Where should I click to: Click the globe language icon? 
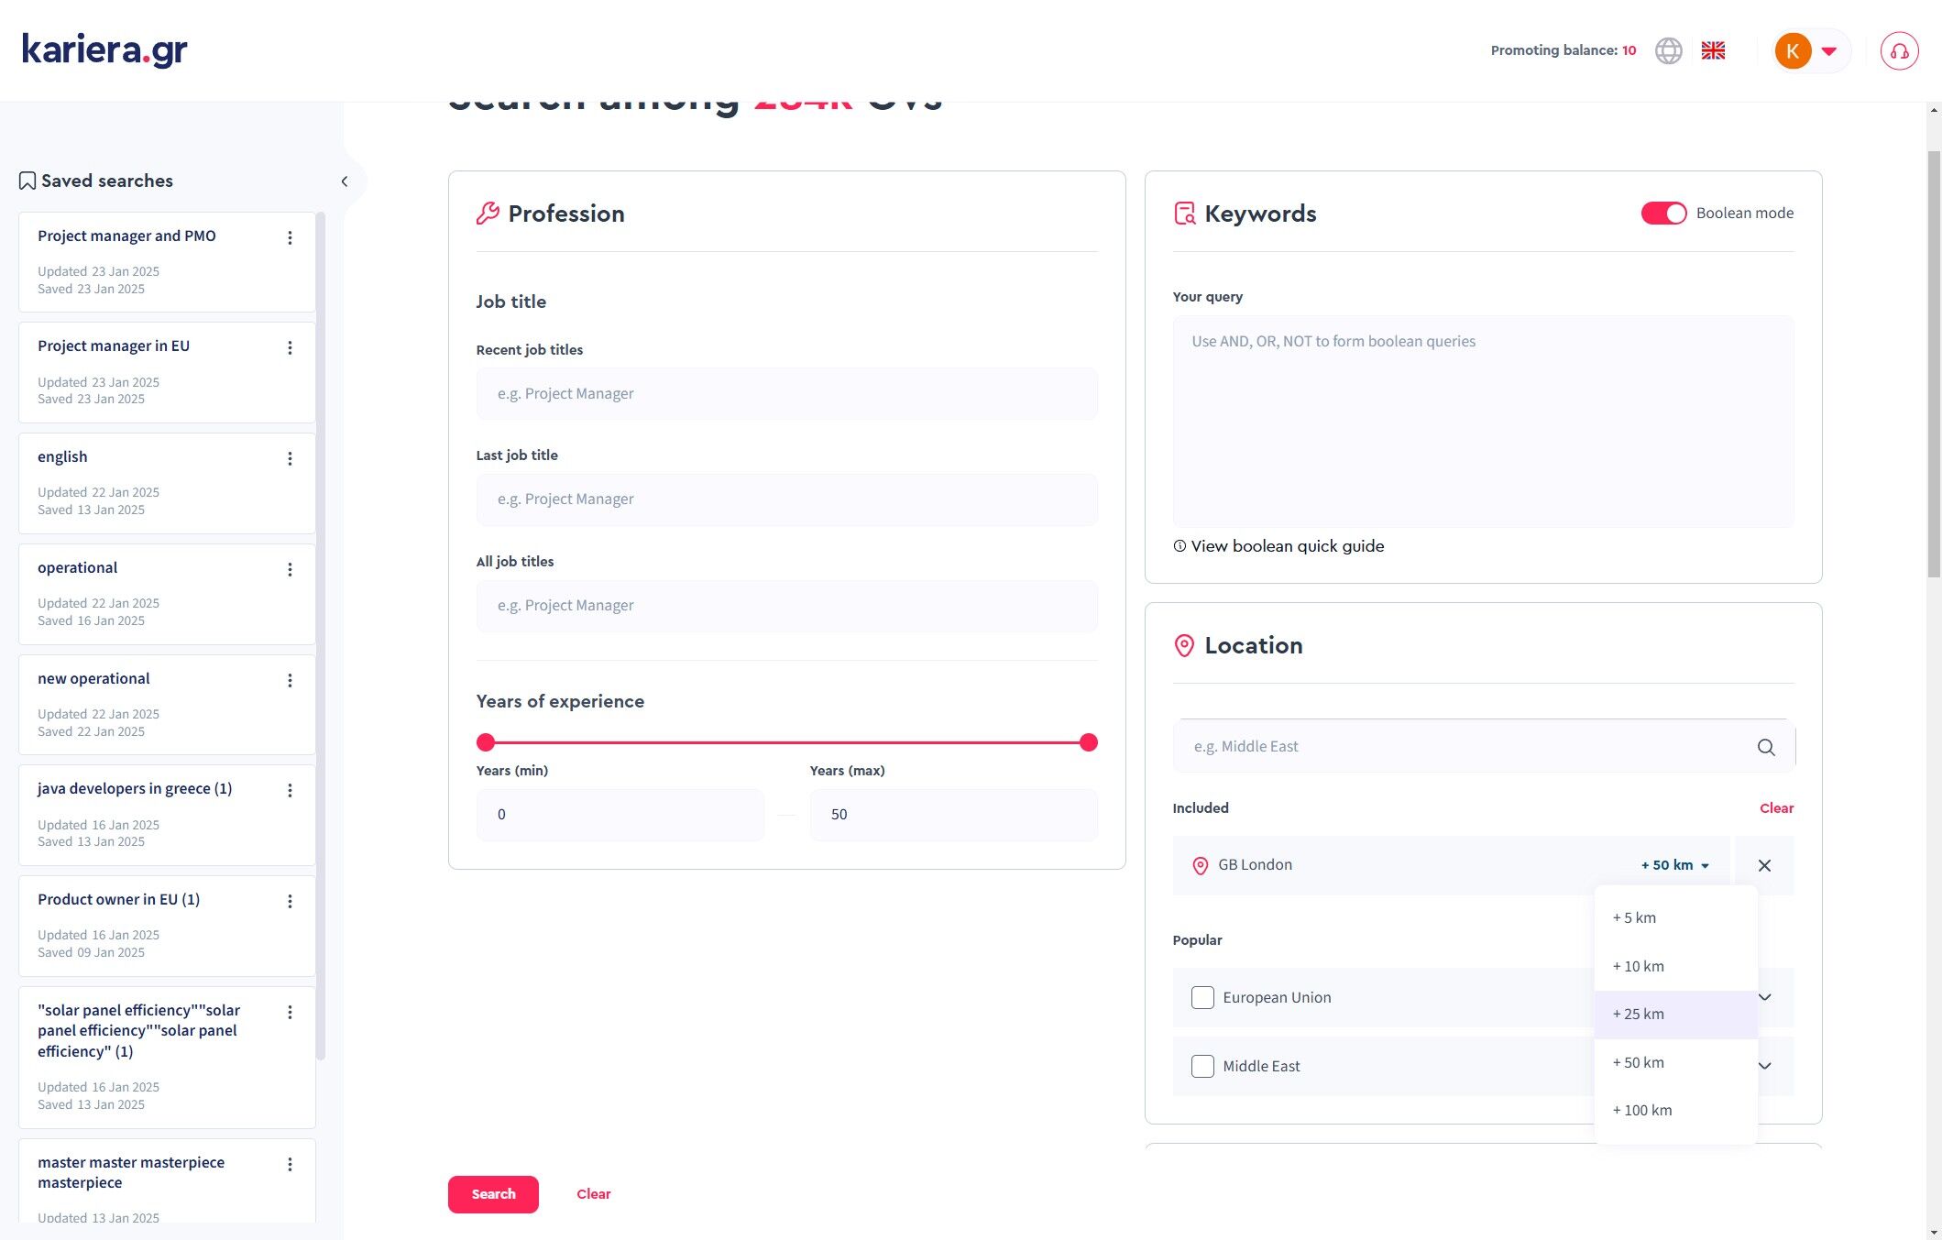tap(1668, 50)
